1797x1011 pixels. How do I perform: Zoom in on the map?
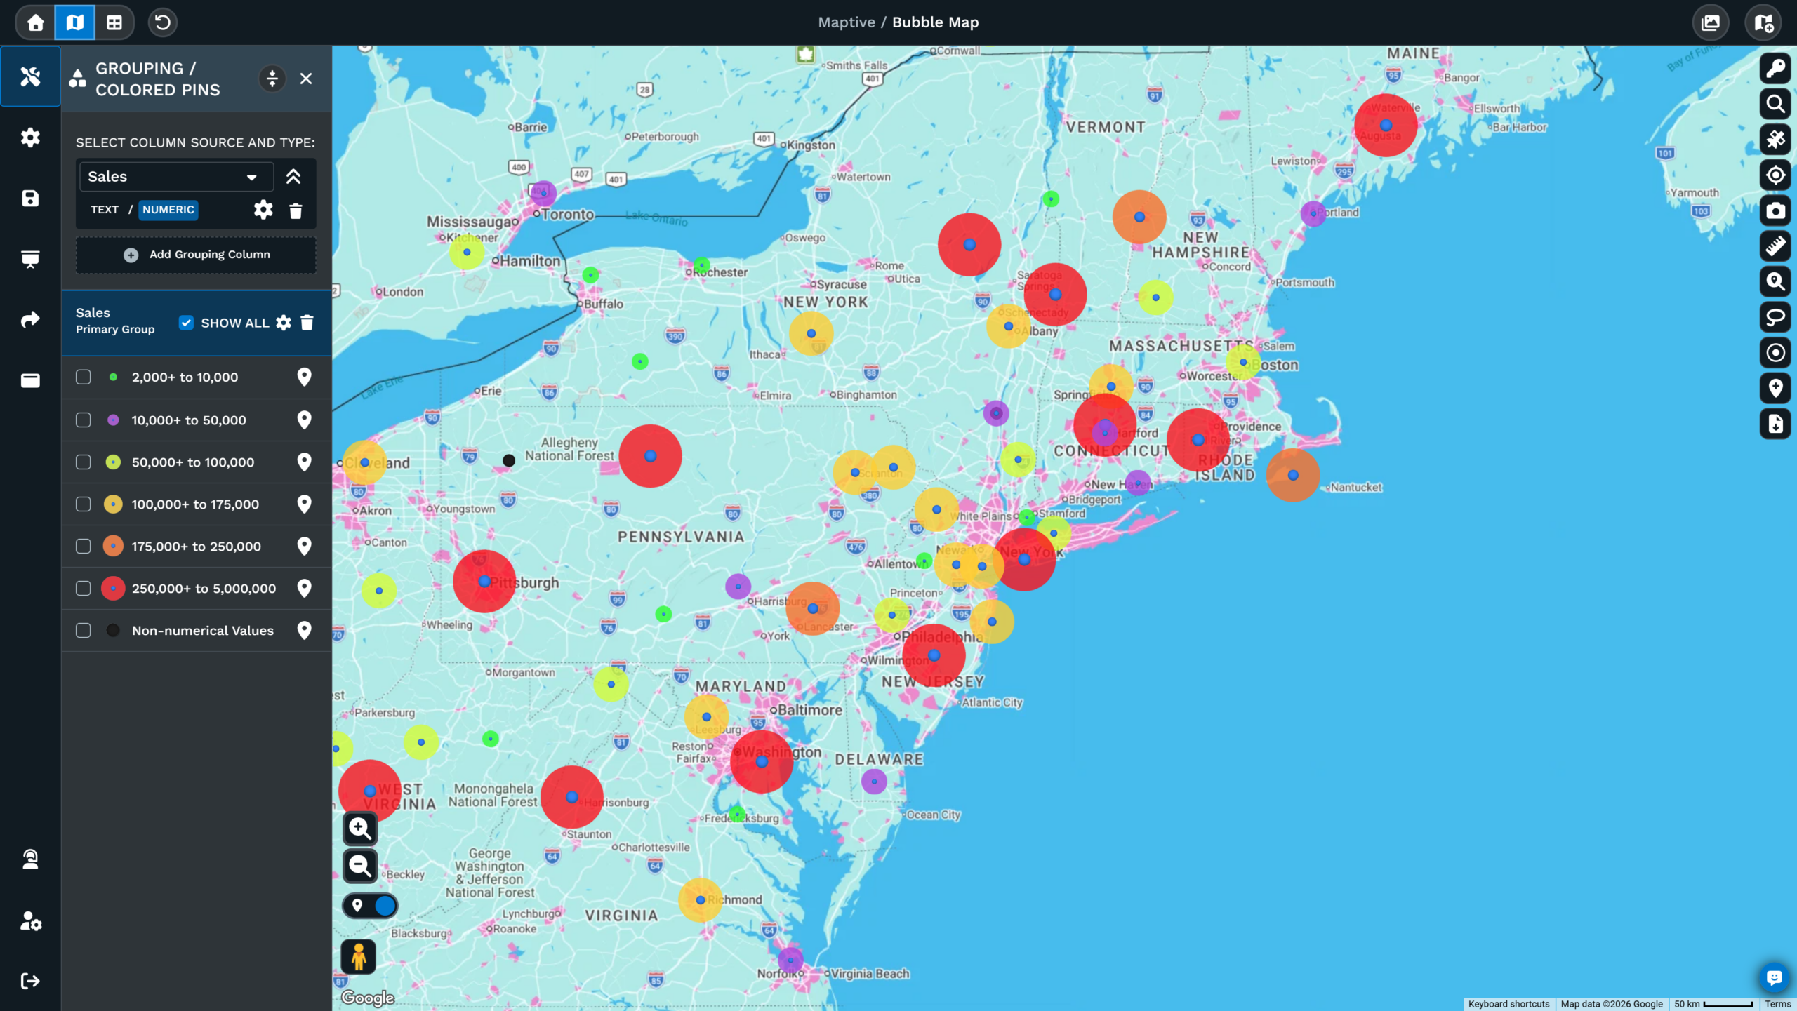pyautogui.click(x=360, y=829)
